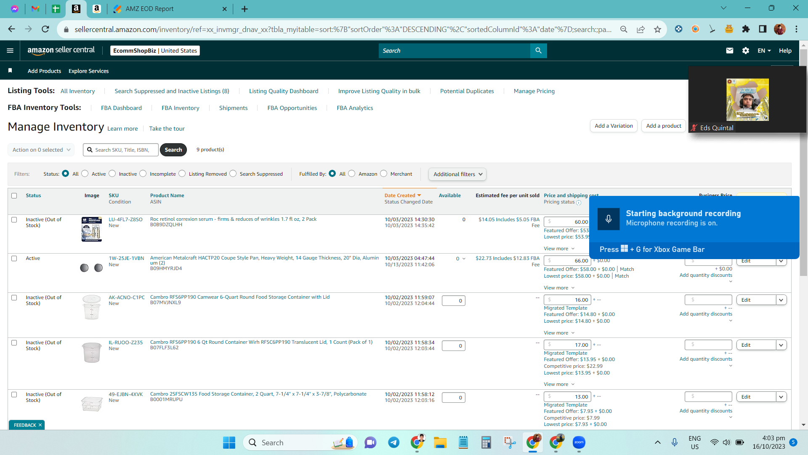The width and height of the screenshot is (808, 455).
Task: Open the Manage Pricing tab
Action: [x=534, y=91]
